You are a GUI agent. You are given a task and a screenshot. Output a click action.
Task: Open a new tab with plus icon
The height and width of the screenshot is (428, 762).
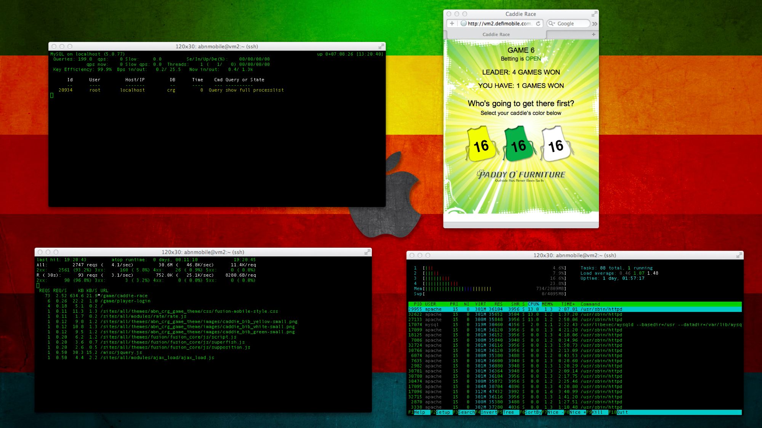593,35
